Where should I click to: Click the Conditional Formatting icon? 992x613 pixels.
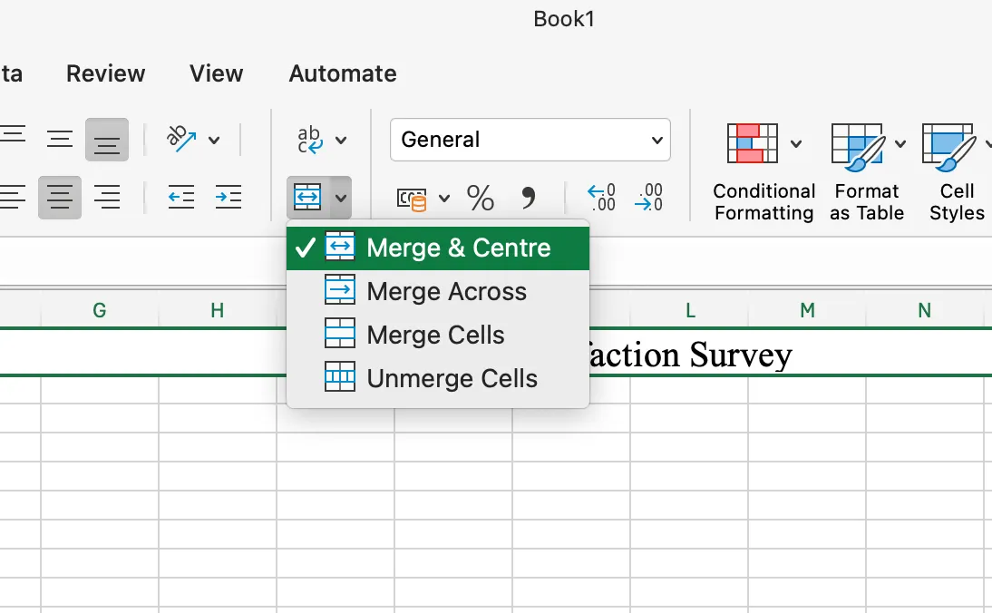coord(753,143)
